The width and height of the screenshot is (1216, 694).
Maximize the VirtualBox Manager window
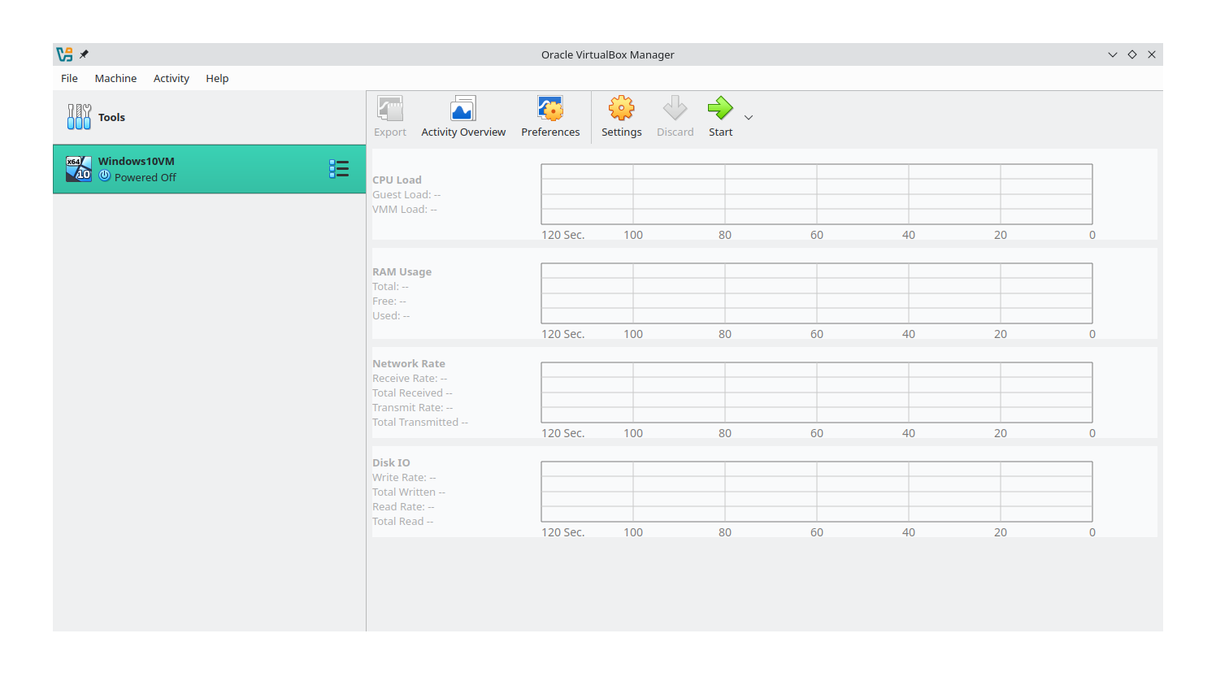(1132, 54)
